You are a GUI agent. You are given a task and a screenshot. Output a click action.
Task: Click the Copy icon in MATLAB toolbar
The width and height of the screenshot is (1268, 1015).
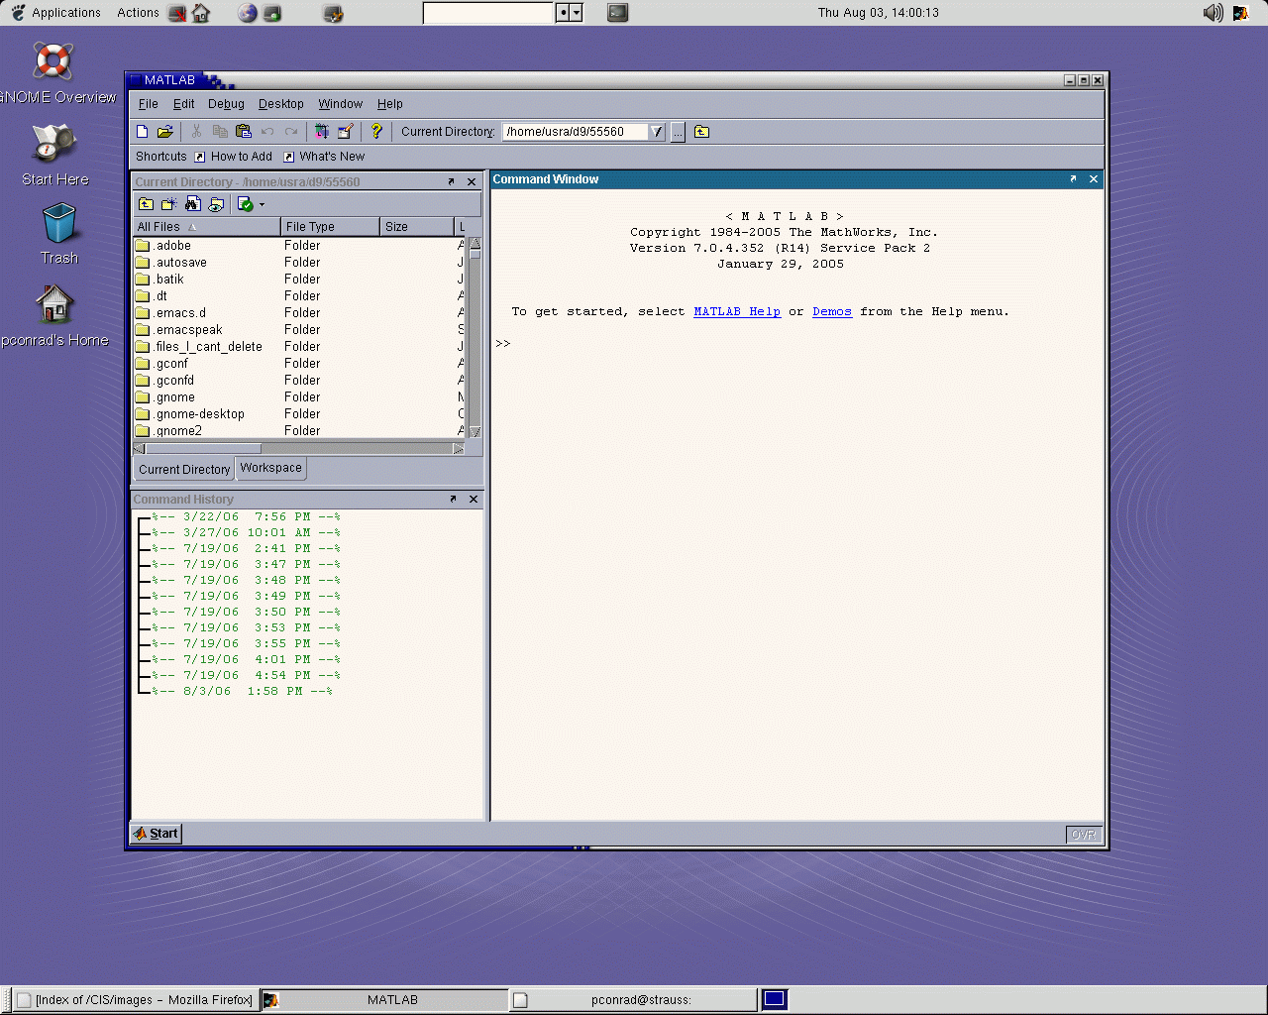click(x=220, y=131)
